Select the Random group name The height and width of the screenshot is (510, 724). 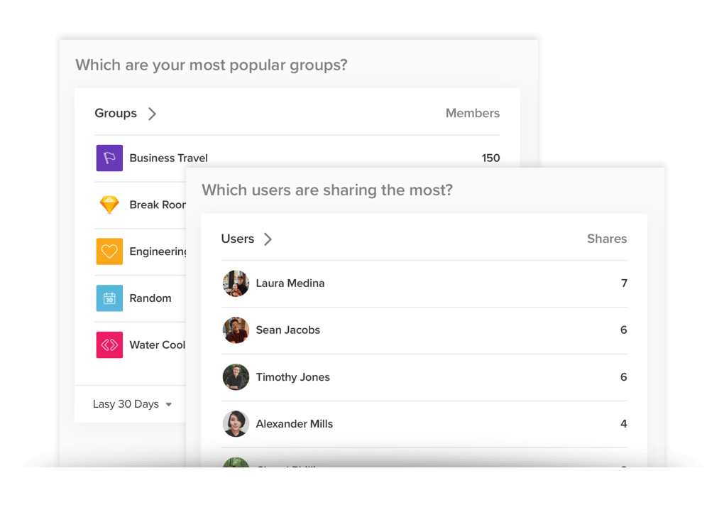point(150,298)
